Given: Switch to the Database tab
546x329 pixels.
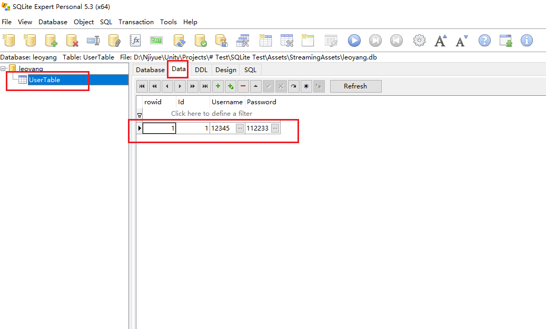Looking at the screenshot, I should click(150, 69).
